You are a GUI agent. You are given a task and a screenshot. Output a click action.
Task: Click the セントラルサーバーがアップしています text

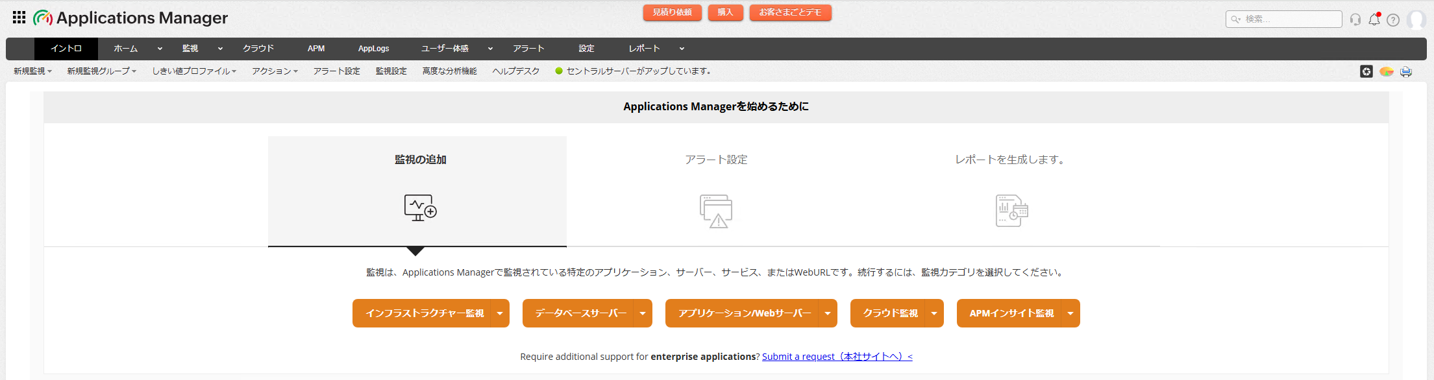639,71
